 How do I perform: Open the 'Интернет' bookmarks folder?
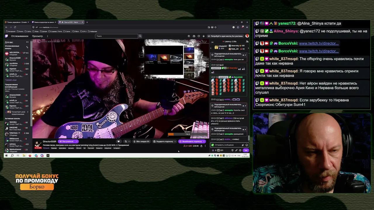point(11,31)
